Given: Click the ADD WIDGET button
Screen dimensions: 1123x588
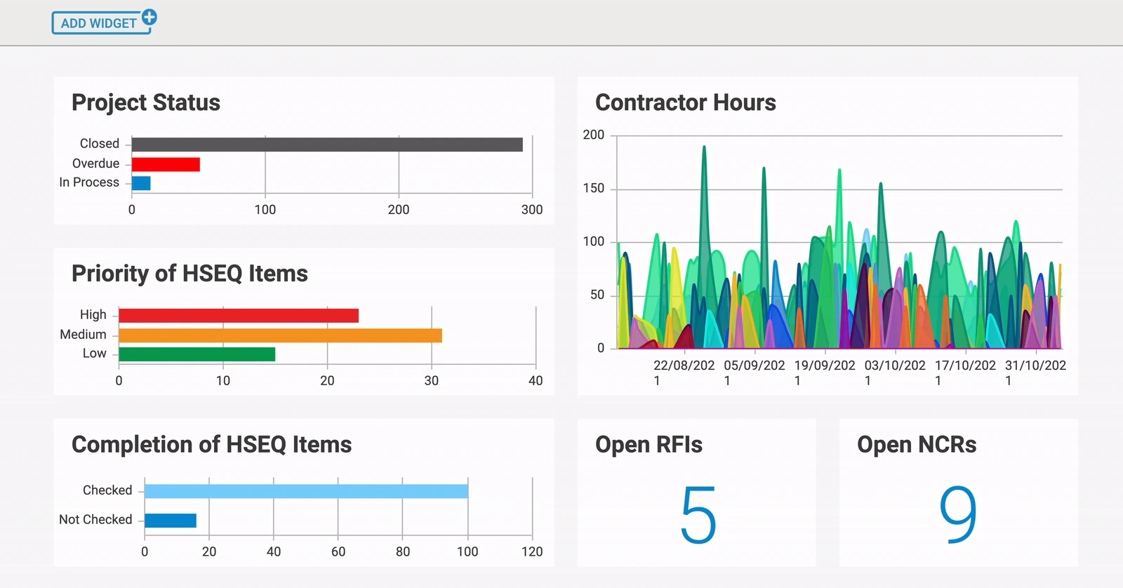Looking at the screenshot, I should pyautogui.click(x=101, y=23).
